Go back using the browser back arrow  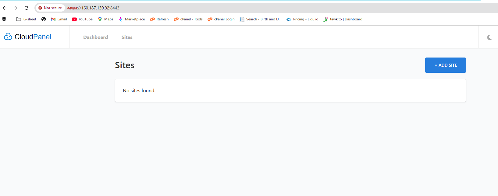5,8
